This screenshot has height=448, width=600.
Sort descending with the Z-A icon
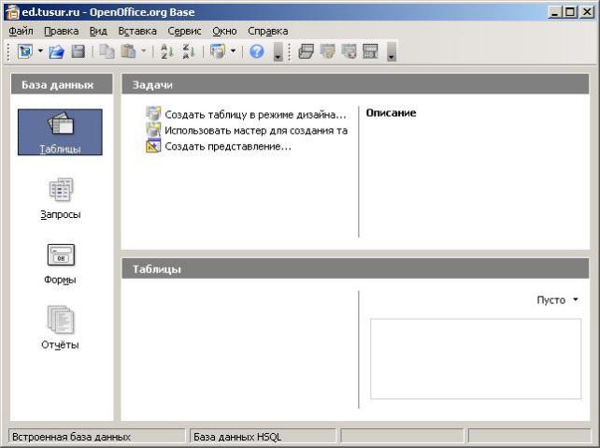tap(188, 51)
